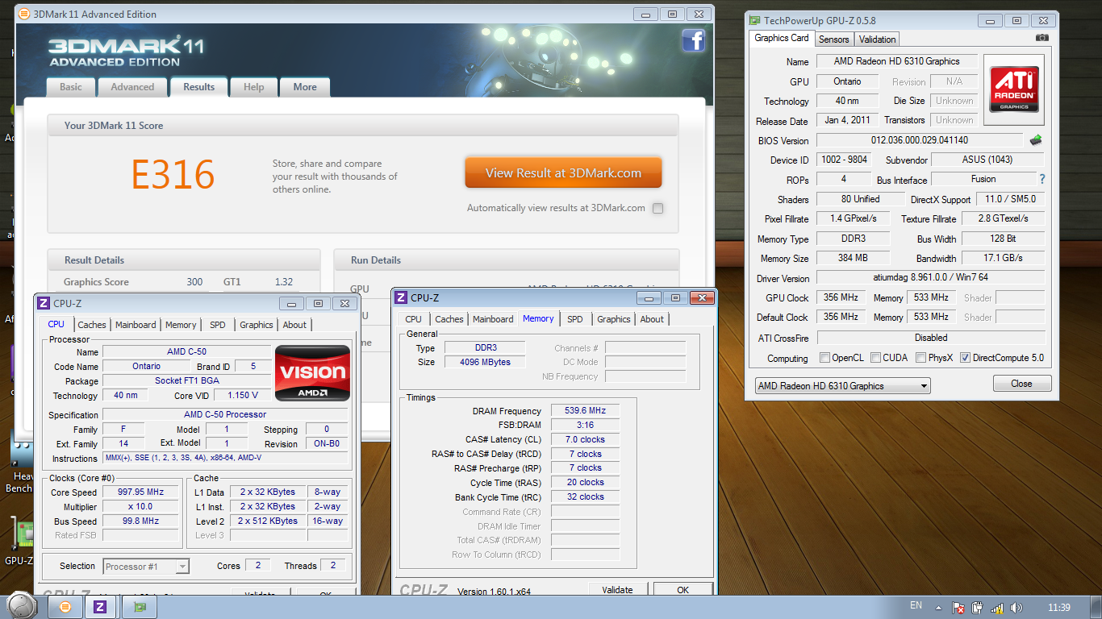Show hidden system tray icons arrow

click(938, 607)
